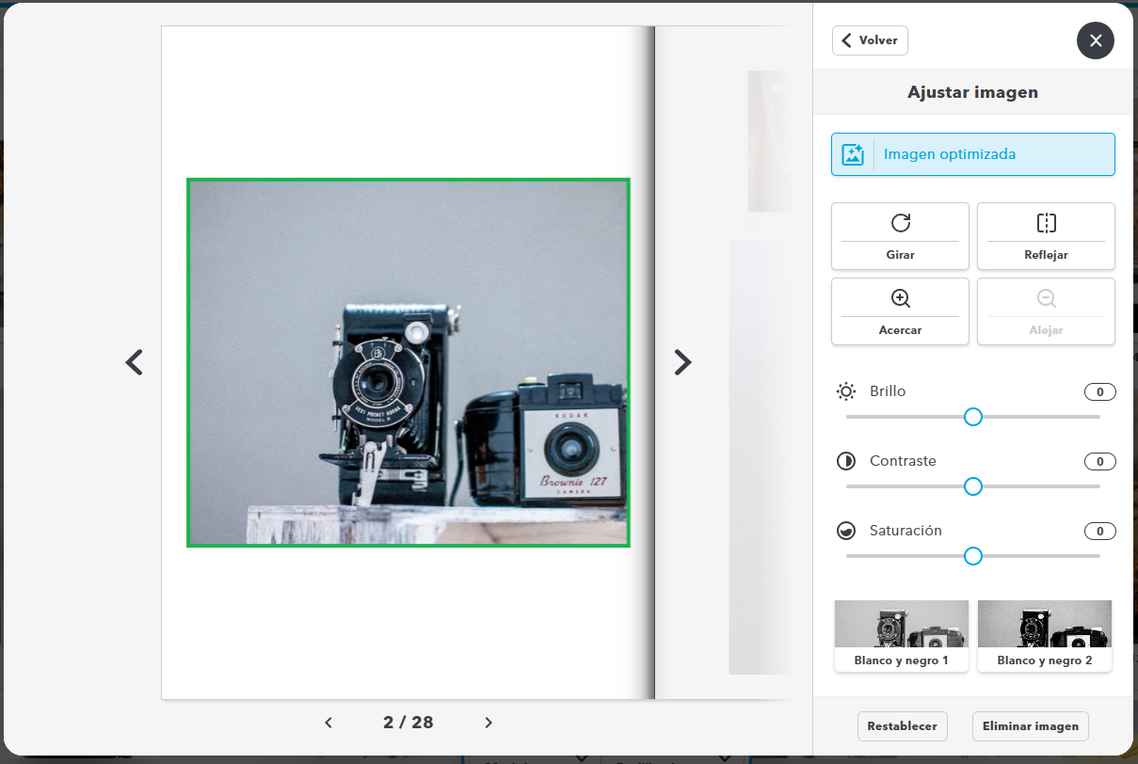
Task: Reset all adjustments with Restablecer
Action: [x=902, y=725]
